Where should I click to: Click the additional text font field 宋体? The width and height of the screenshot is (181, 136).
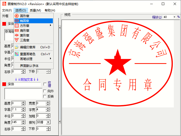click(24, 84)
